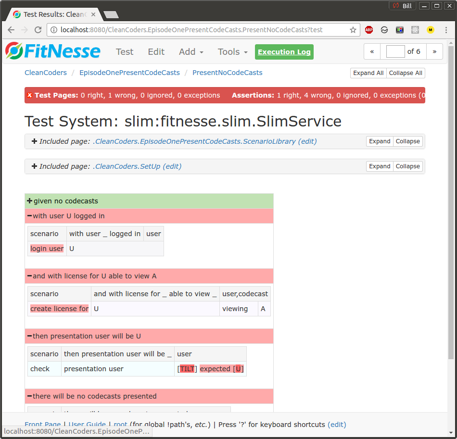Screen dimensions: 457x439
Task: Click the Expand All button
Action: tap(368, 73)
